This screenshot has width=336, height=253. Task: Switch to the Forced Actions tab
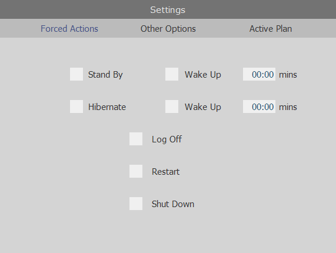69,29
